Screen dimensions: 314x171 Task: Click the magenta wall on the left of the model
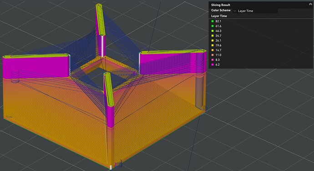[36, 67]
